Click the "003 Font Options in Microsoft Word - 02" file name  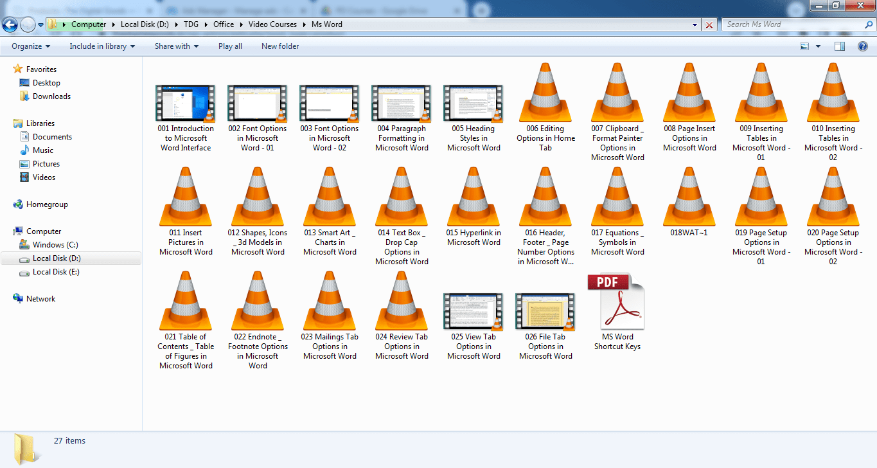330,138
